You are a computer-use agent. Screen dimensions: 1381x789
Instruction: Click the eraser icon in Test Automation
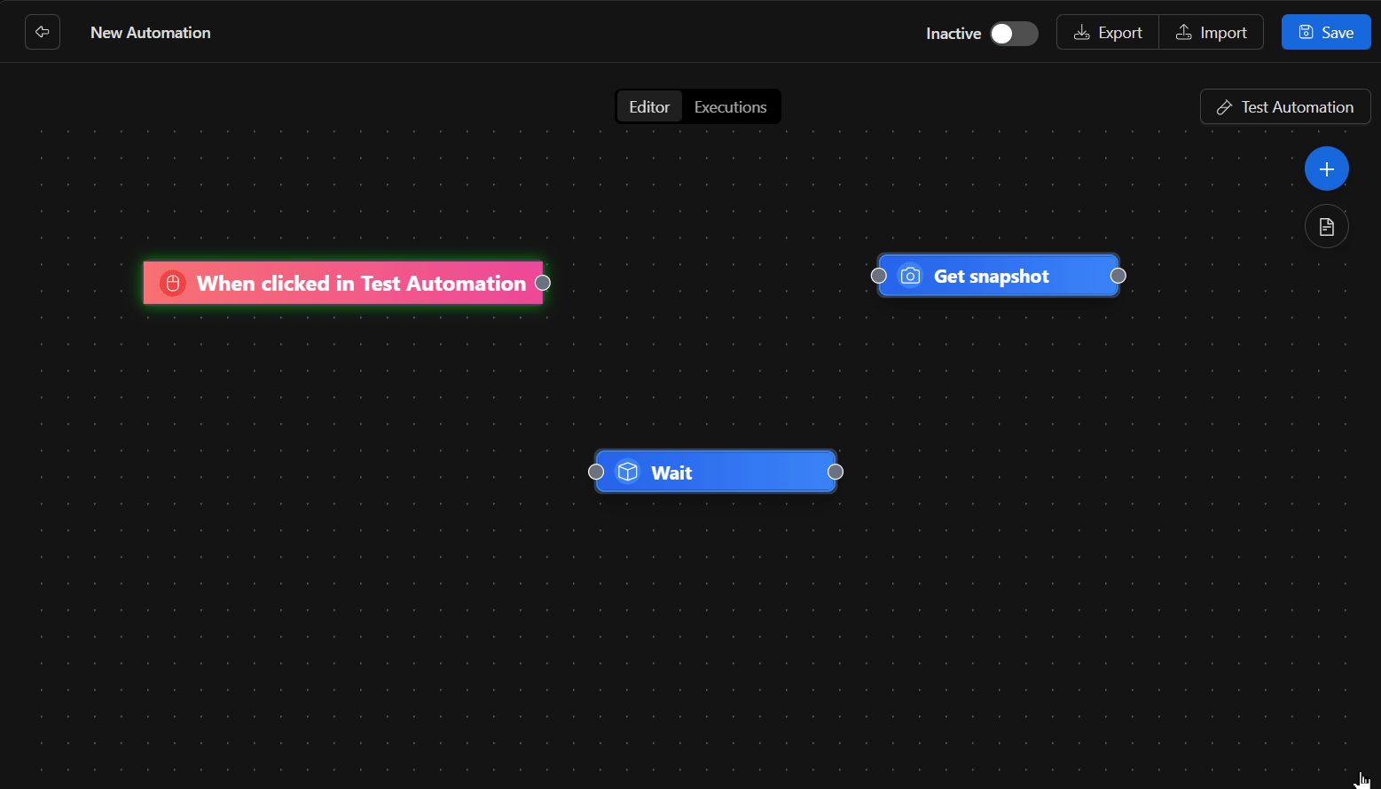pos(1224,107)
